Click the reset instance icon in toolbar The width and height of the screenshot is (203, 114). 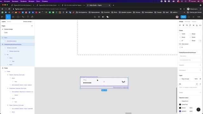[x=95, y=17]
